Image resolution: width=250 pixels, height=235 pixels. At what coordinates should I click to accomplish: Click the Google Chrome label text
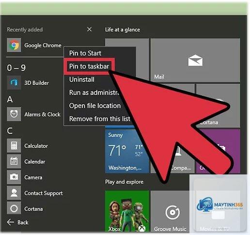click(43, 45)
